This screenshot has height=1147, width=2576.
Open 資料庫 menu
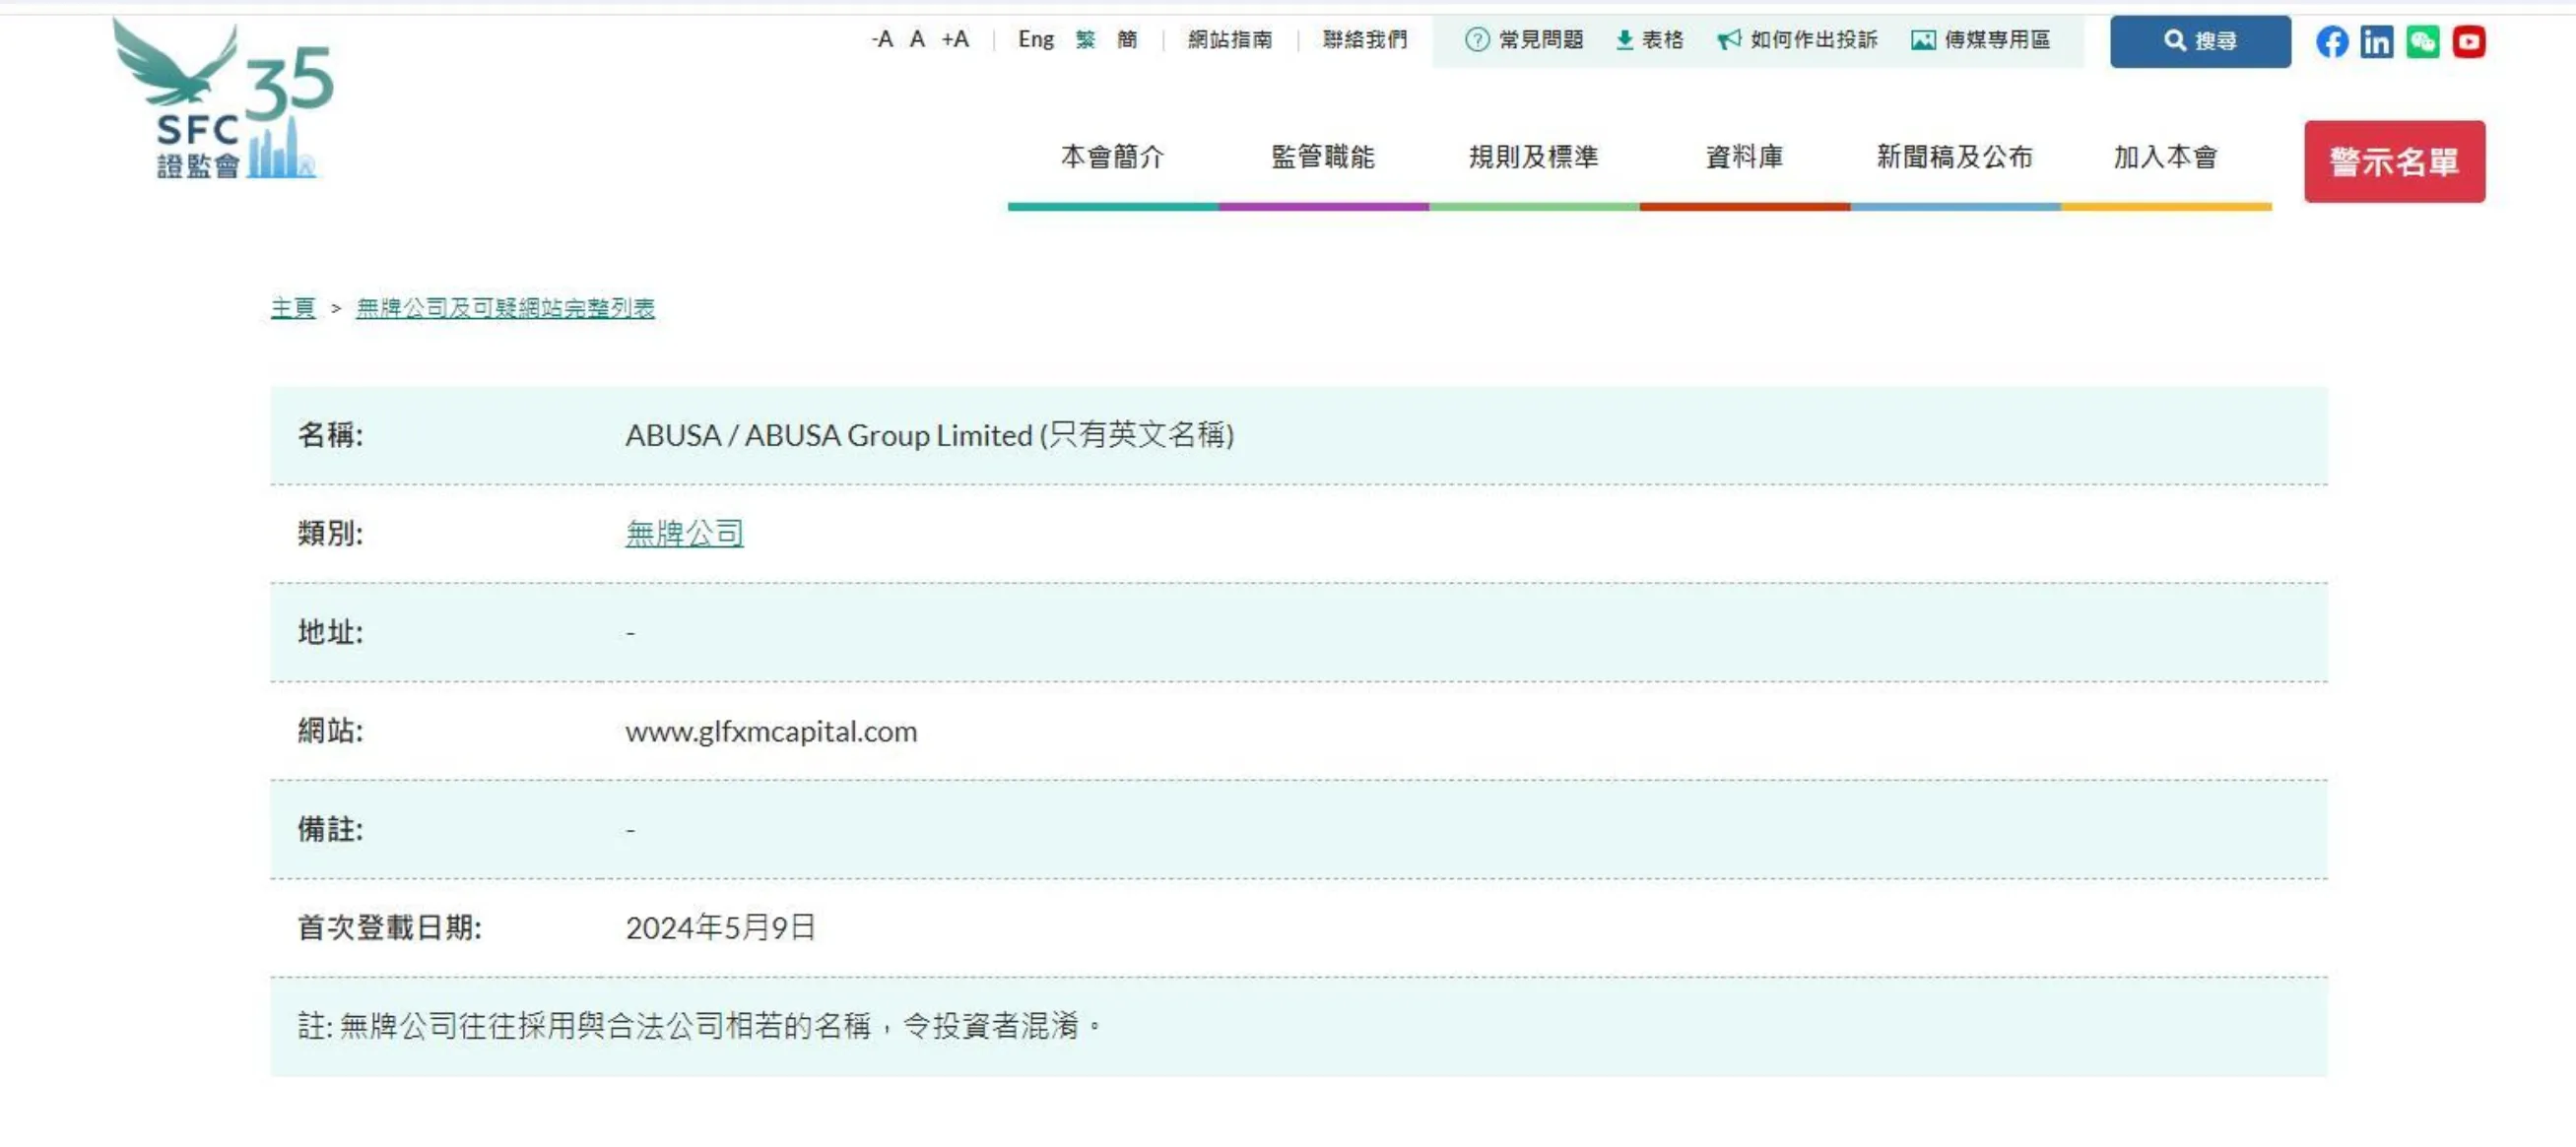pos(1744,157)
